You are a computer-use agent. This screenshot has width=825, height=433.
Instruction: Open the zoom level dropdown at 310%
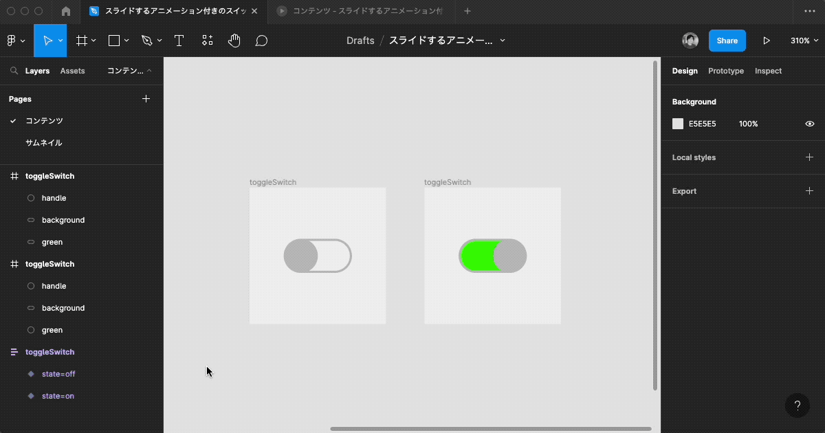click(x=804, y=41)
